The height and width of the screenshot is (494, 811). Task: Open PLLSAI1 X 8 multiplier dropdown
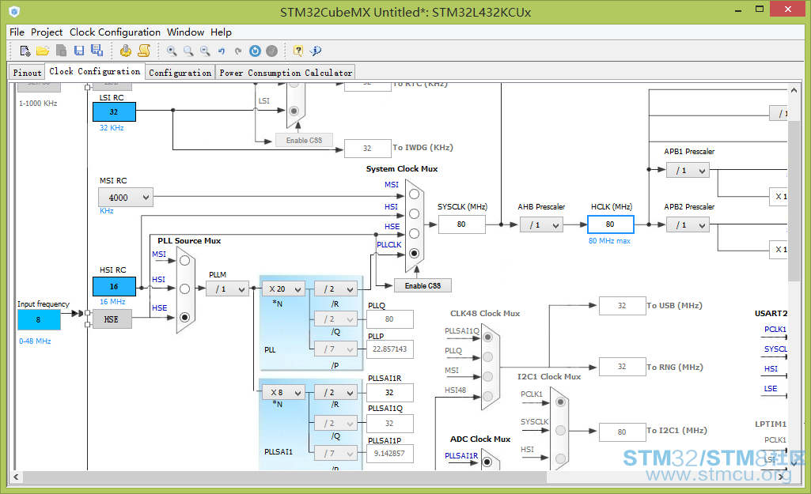pyautogui.click(x=283, y=393)
